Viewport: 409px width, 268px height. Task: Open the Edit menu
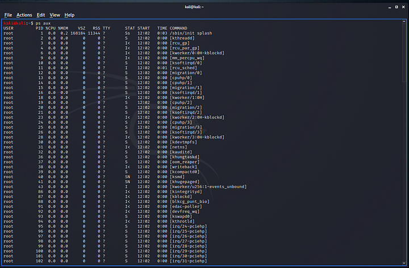[x=41, y=15]
